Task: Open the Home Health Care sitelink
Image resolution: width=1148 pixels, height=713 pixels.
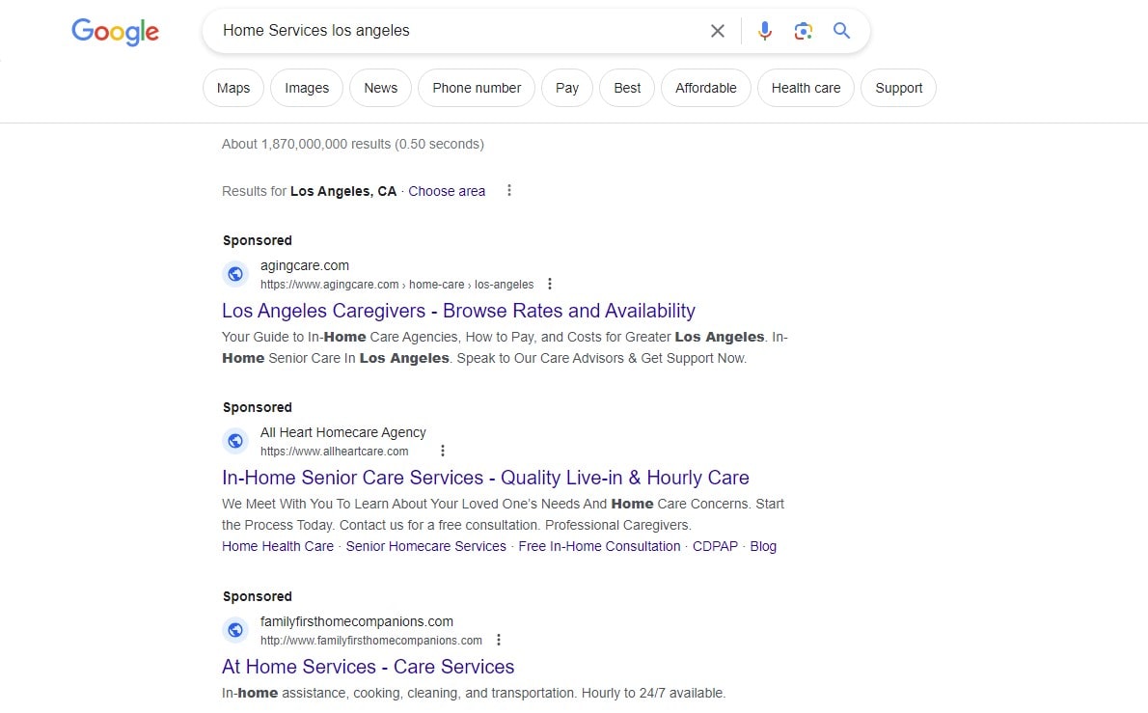Action: pos(277,546)
